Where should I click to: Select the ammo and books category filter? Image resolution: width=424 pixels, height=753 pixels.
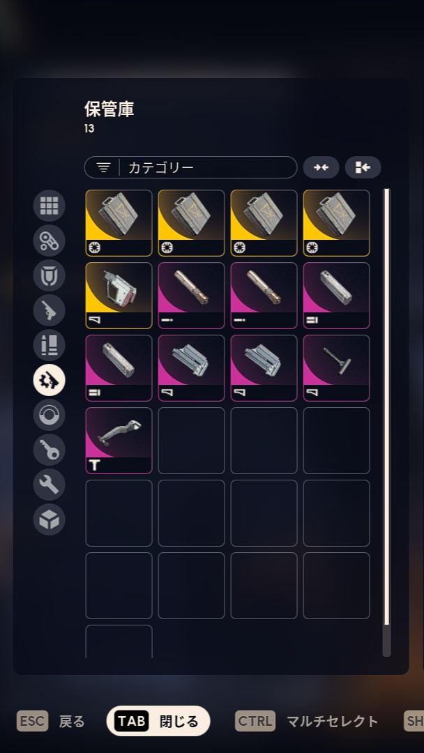[49, 345]
